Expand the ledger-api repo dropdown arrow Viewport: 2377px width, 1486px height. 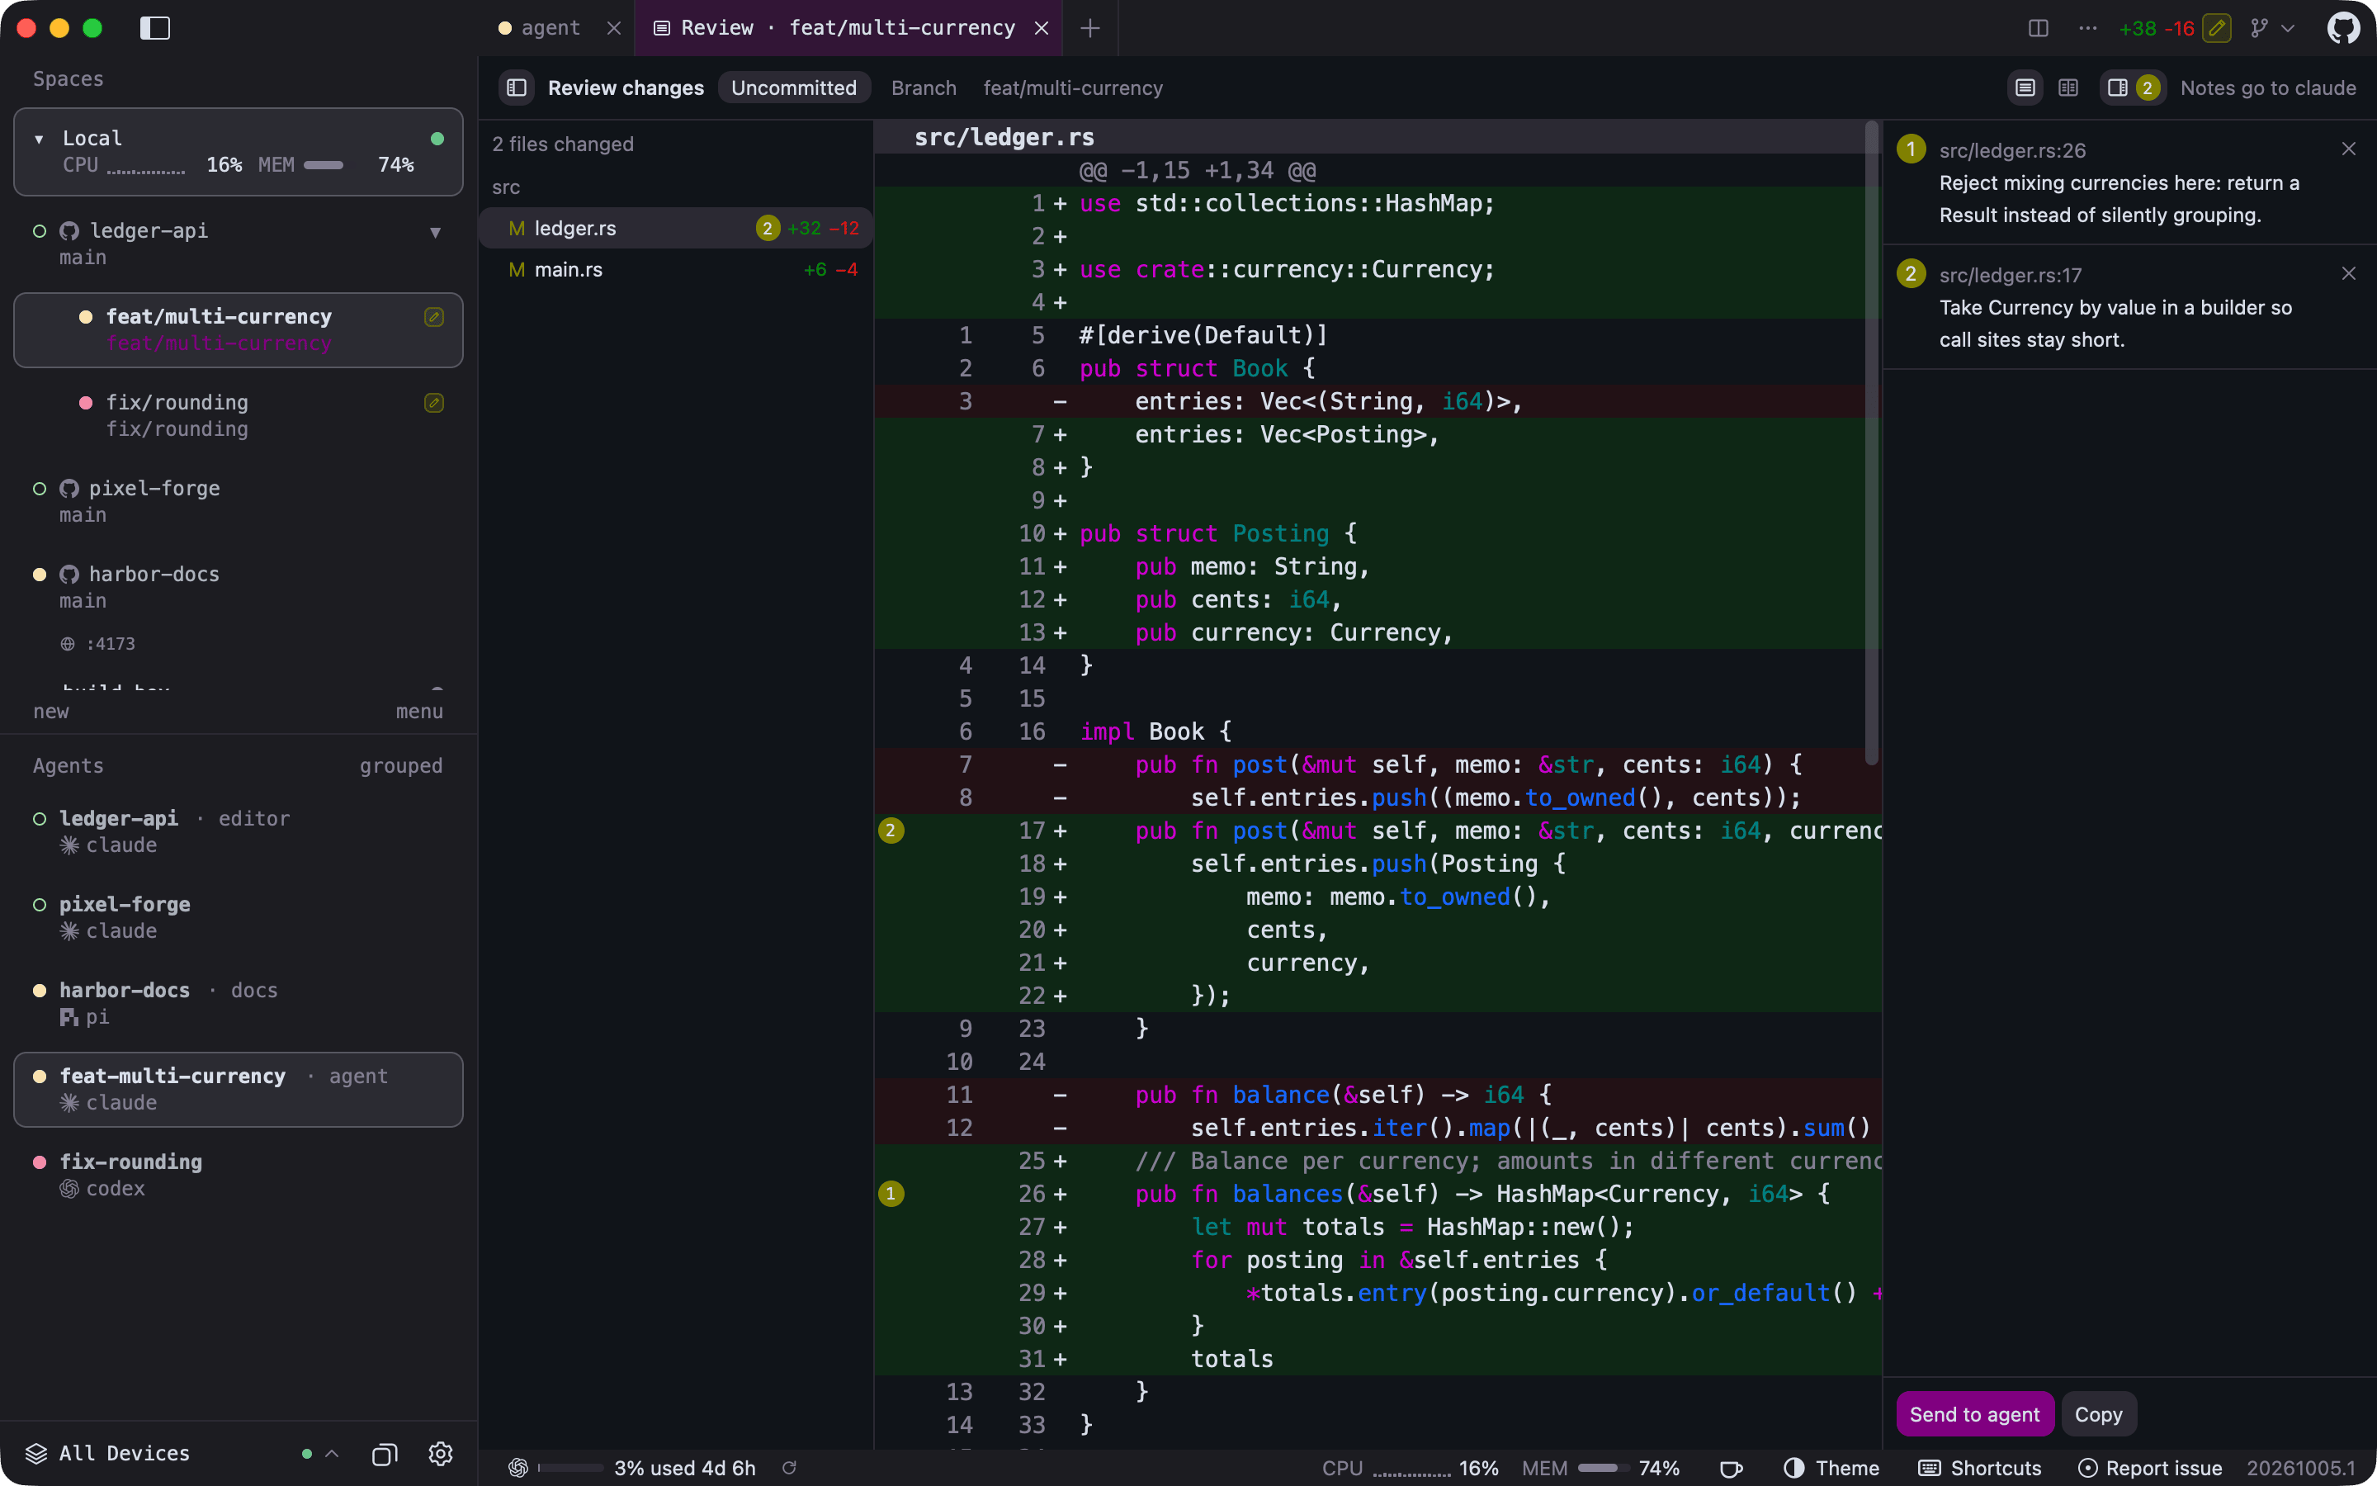tap(435, 233)
